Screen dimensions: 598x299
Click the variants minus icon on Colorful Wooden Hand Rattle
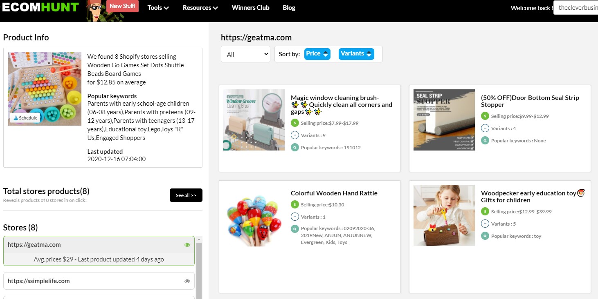pyautogui.click(x=295, y=217)
